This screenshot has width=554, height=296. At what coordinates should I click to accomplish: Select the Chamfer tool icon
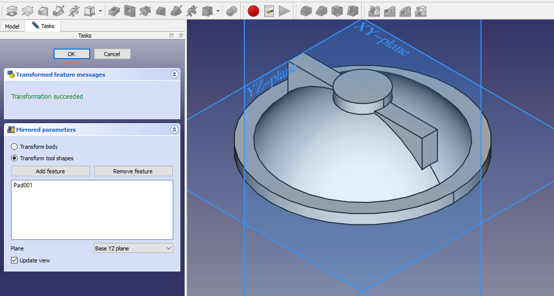(x=322, y=11)
